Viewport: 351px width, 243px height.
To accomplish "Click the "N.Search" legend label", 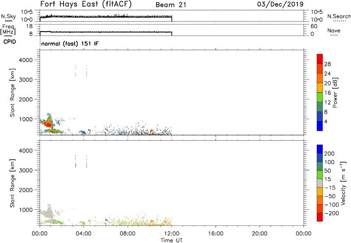I will (339, 16).
